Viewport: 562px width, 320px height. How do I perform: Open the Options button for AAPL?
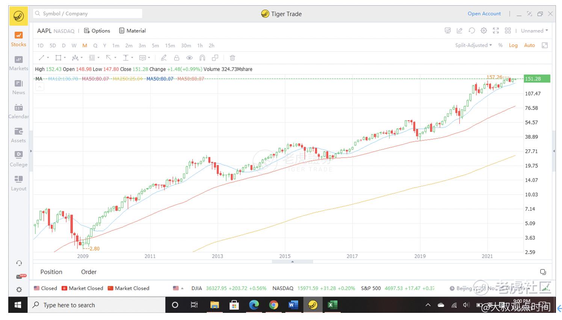(x=97, y=31)
